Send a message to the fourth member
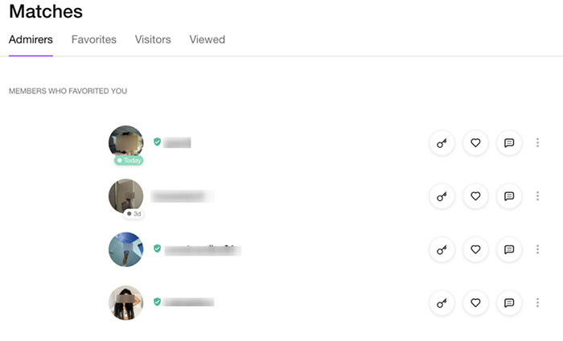Image resolution: width=563 pixels, height=341 pixels. pos(509,303)
